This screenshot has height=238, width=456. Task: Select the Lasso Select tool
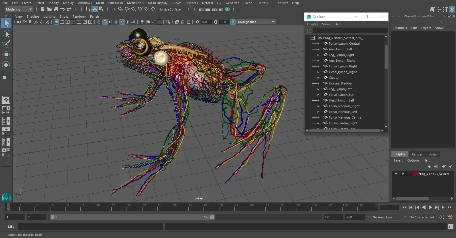tap(6, 34)
